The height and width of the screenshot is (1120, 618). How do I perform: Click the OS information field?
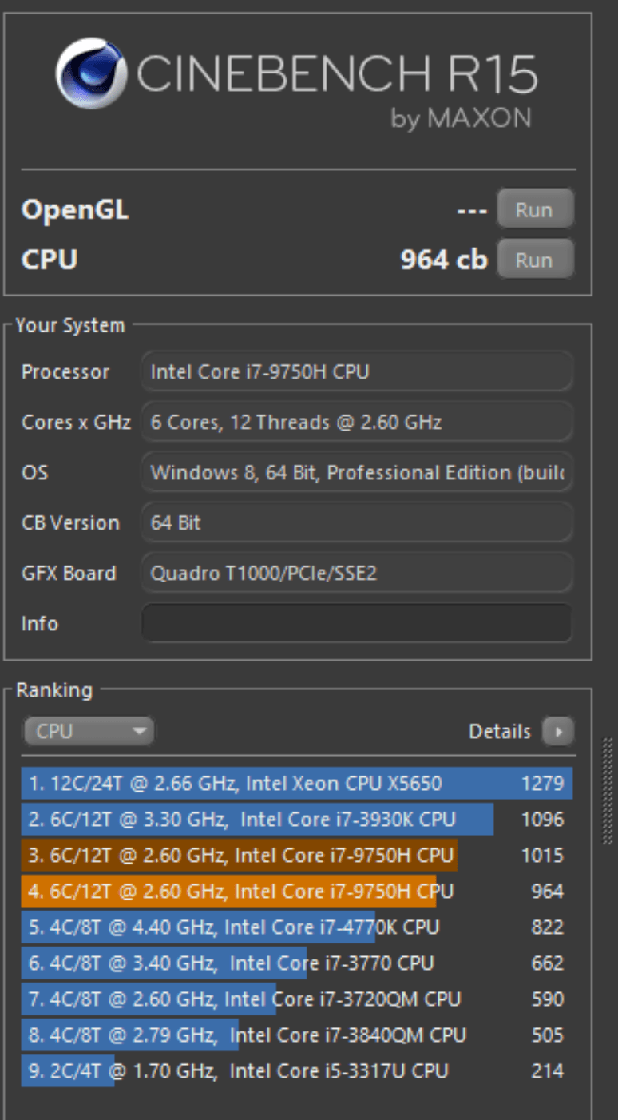click(x=357, y=472)
